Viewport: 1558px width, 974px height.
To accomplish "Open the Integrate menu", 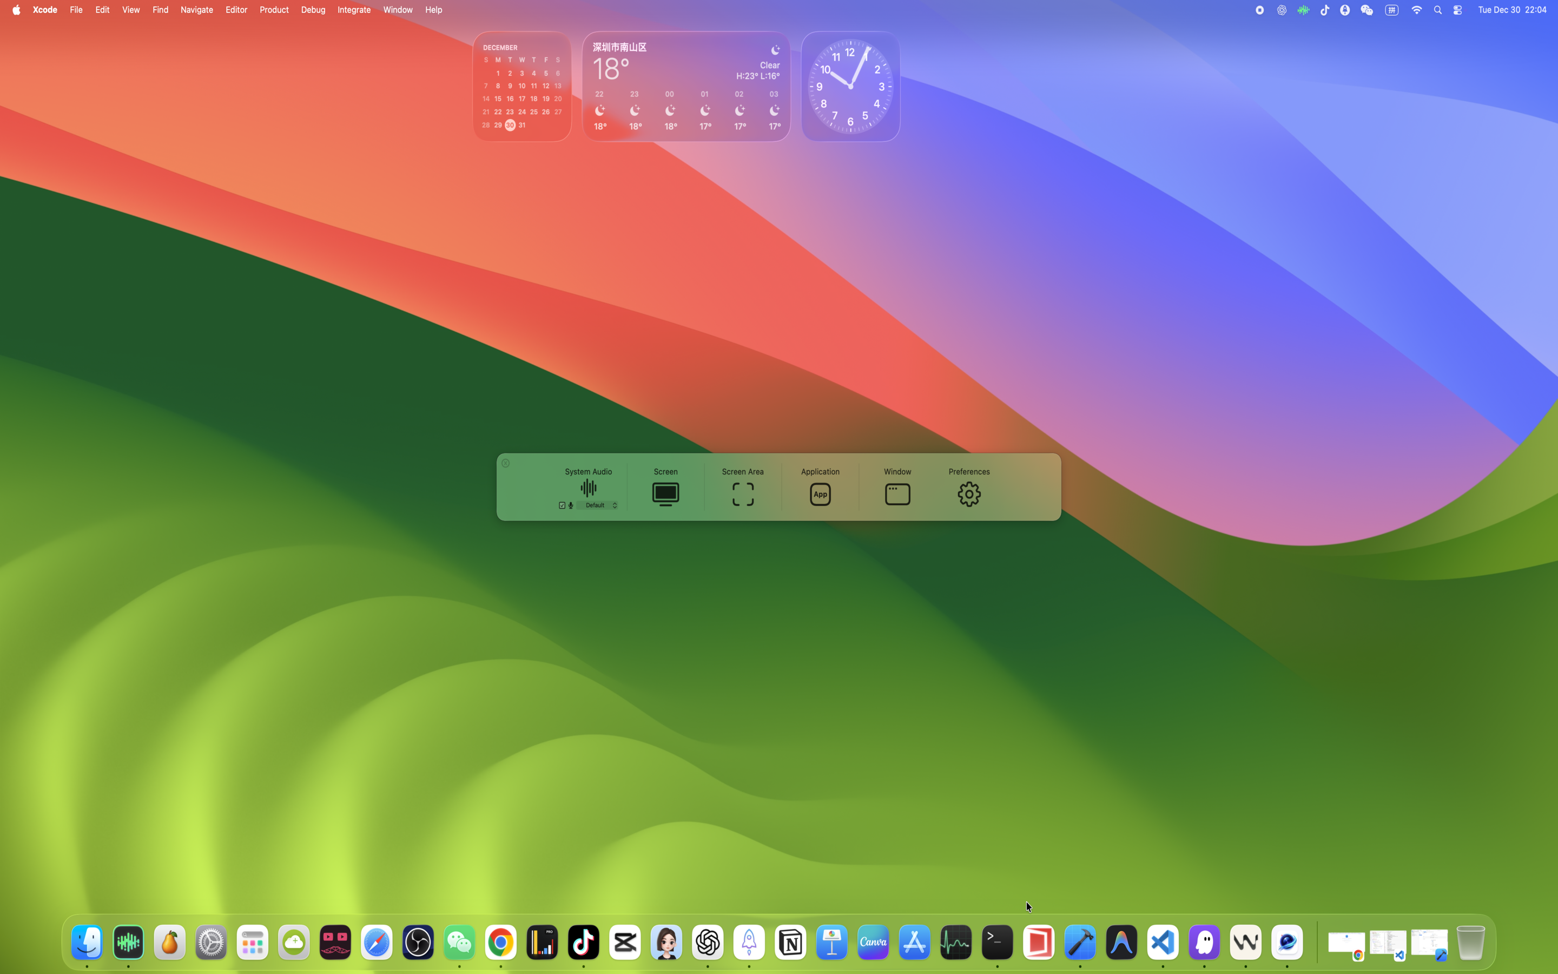I will (353, 10).
